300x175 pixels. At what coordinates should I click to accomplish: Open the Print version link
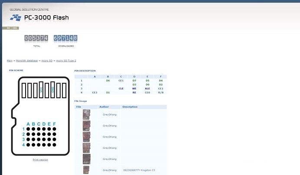40,159
